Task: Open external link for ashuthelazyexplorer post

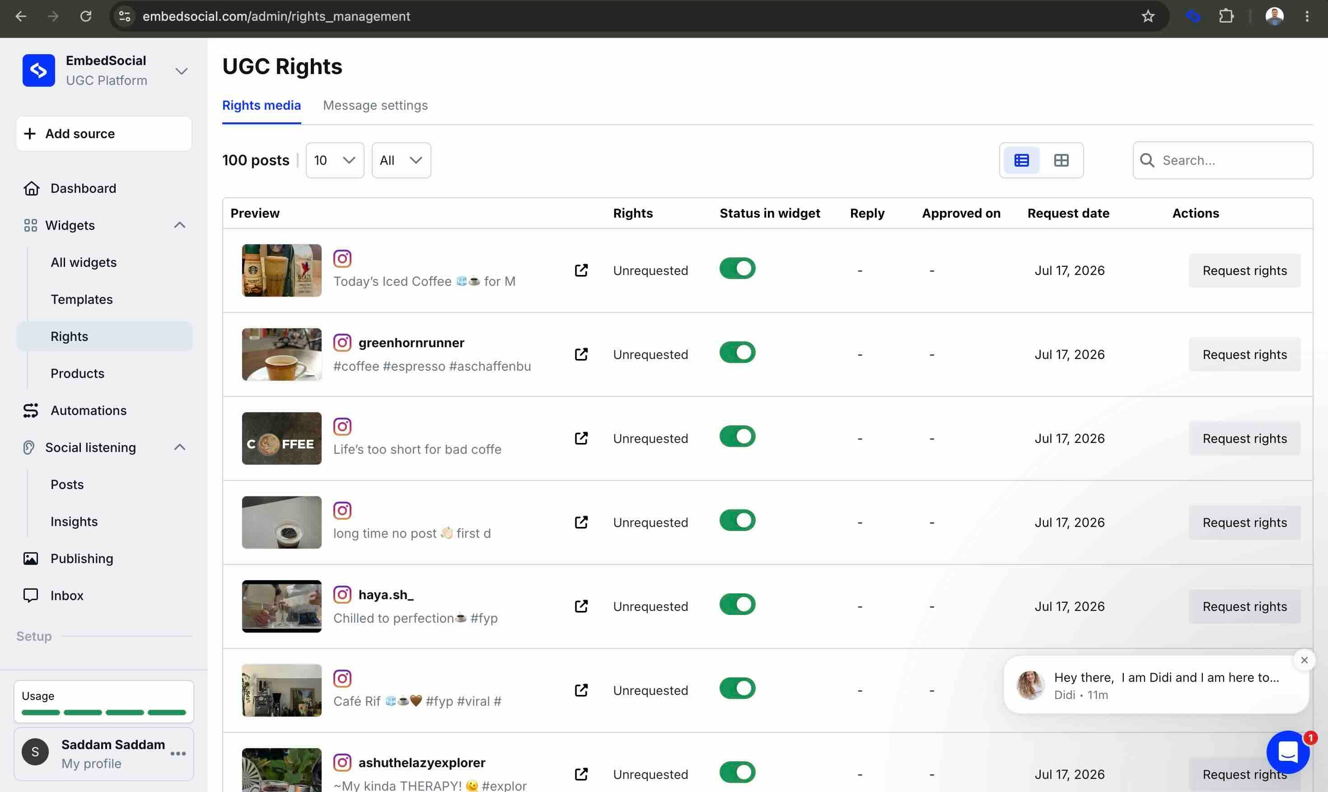Action: [x=581, y=774]
